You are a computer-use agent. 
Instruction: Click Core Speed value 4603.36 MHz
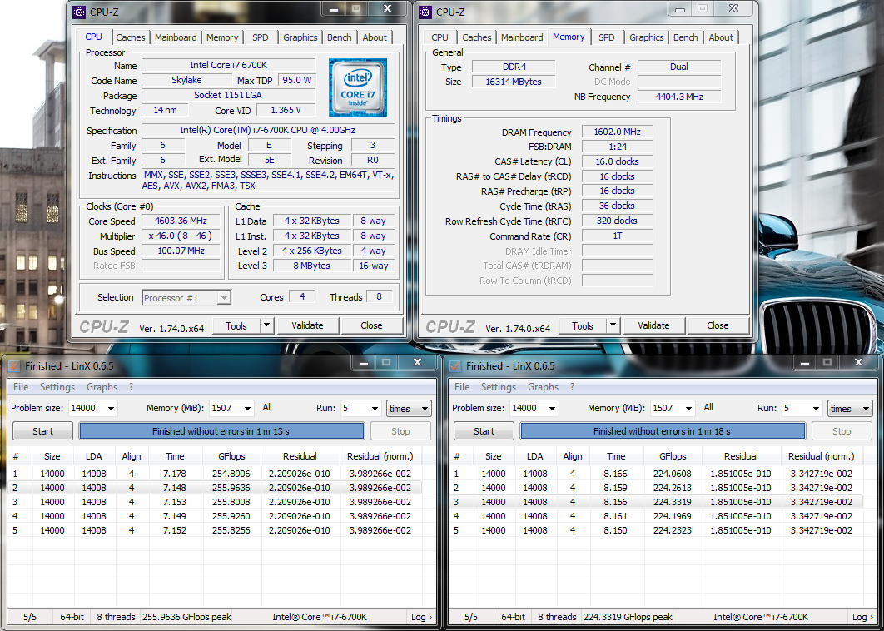click(181, 221)
